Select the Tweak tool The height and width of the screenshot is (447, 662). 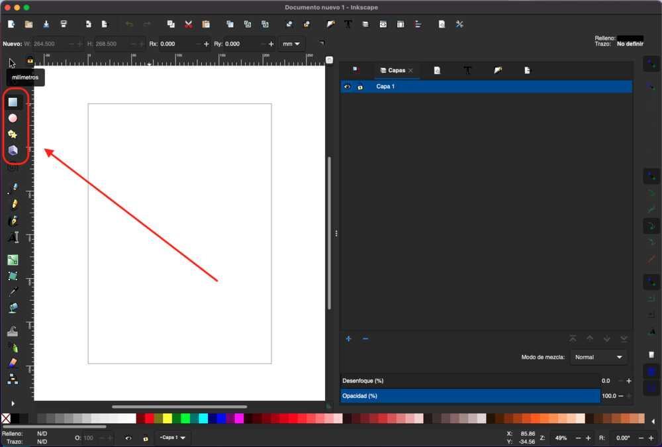pos(13,331)
